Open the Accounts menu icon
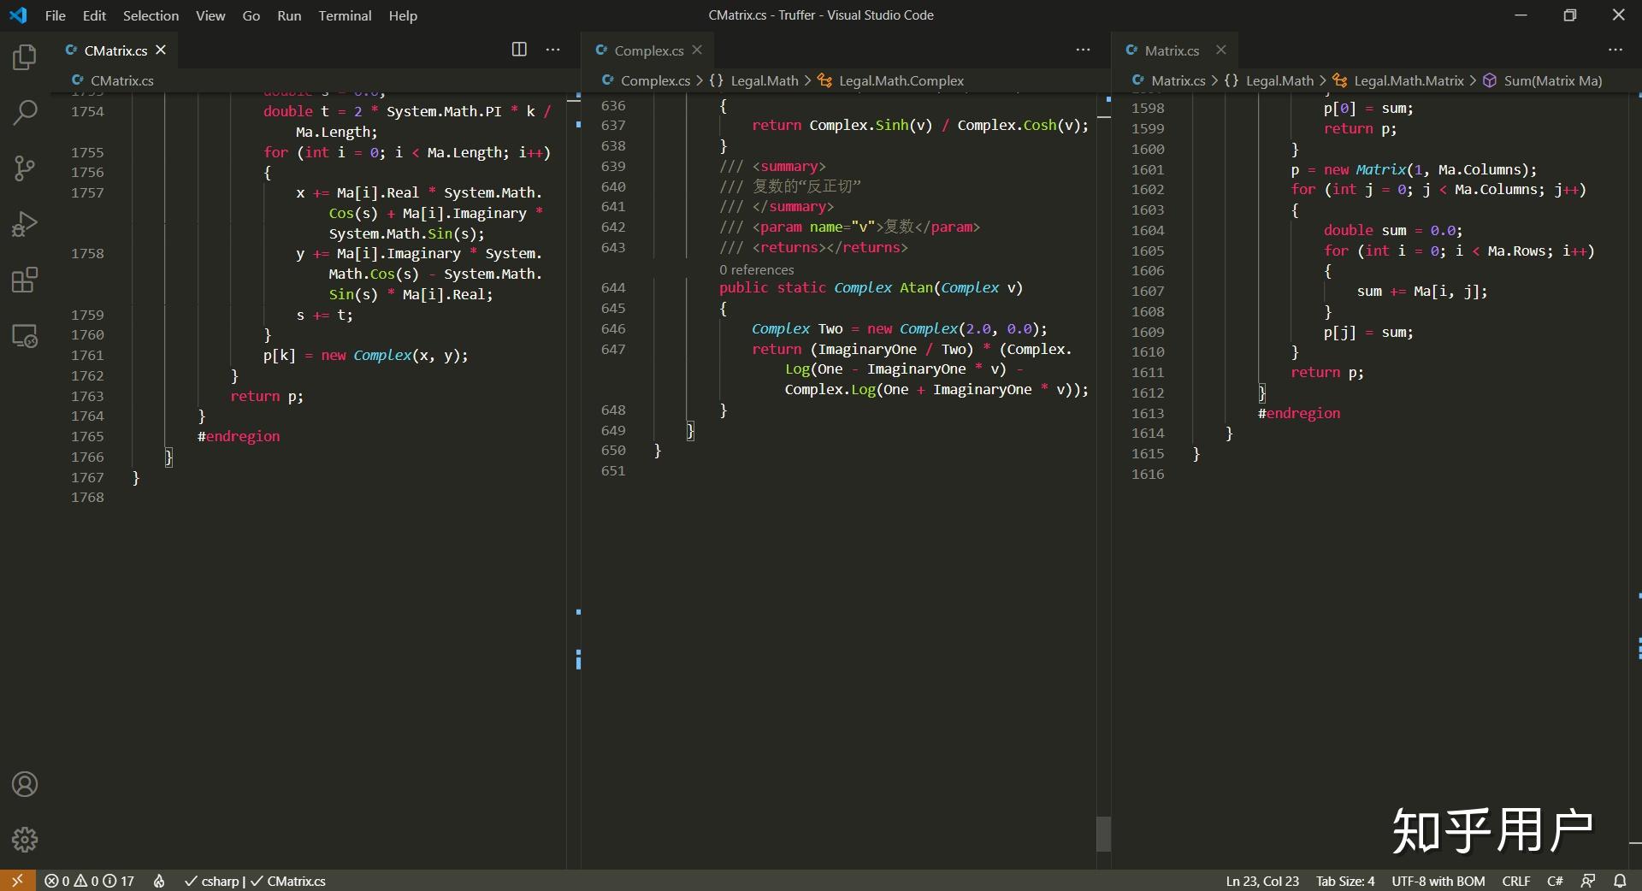1642x891 pixels. (x=25, y=784)
